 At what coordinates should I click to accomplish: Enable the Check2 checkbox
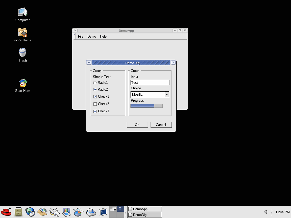(95, 104)
